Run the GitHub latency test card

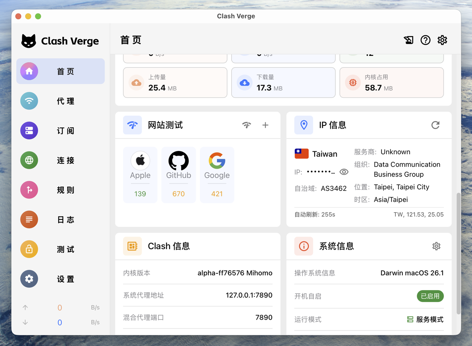click(179, 173)
